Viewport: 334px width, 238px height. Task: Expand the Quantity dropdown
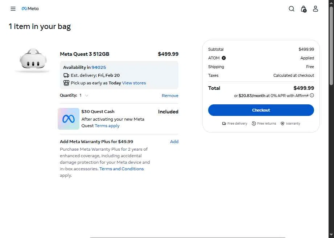click(84, 96)
